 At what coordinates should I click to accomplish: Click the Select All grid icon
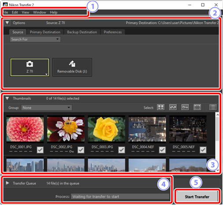[x=160, y=107]
